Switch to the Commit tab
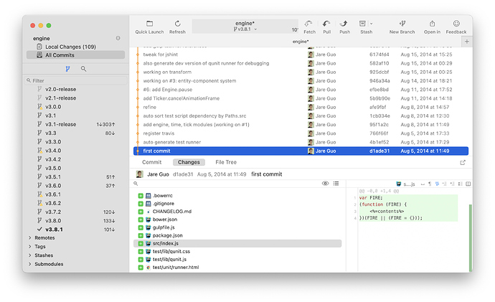Screen dimensions: 495x302 pyautogui.click(x=151, y=162)
